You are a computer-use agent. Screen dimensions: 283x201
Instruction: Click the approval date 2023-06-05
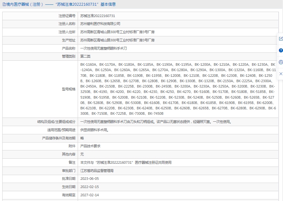coord(89,179)
